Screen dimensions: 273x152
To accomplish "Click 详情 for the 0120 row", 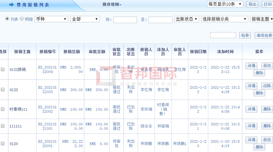I will [252, 140].
